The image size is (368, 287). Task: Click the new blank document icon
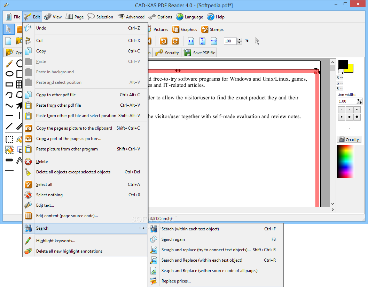click(8, 41)
